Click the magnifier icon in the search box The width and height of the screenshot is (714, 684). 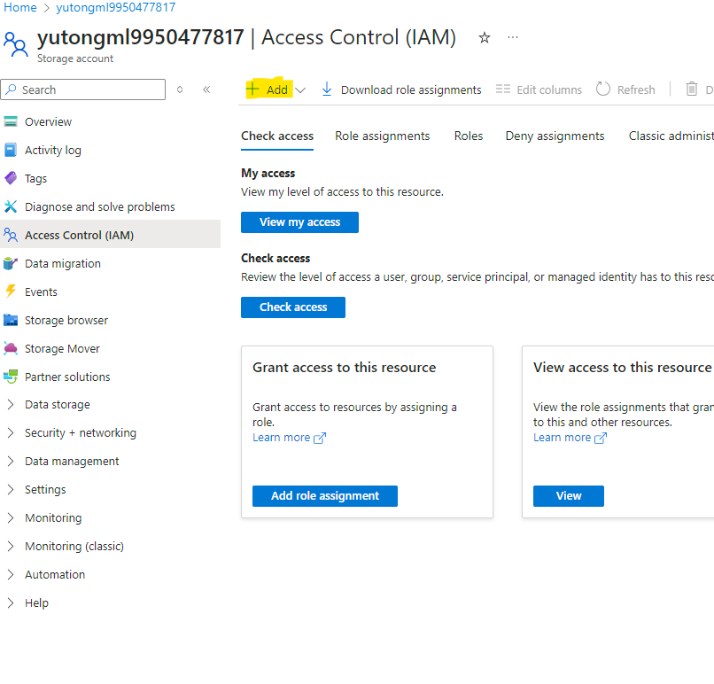click(11, 89)
